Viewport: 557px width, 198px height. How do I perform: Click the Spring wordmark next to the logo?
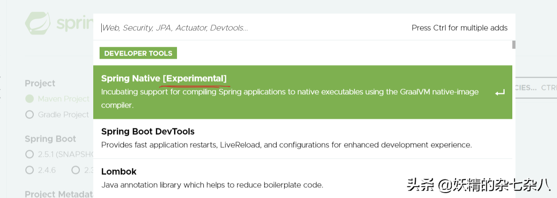(x=75, y=24)
